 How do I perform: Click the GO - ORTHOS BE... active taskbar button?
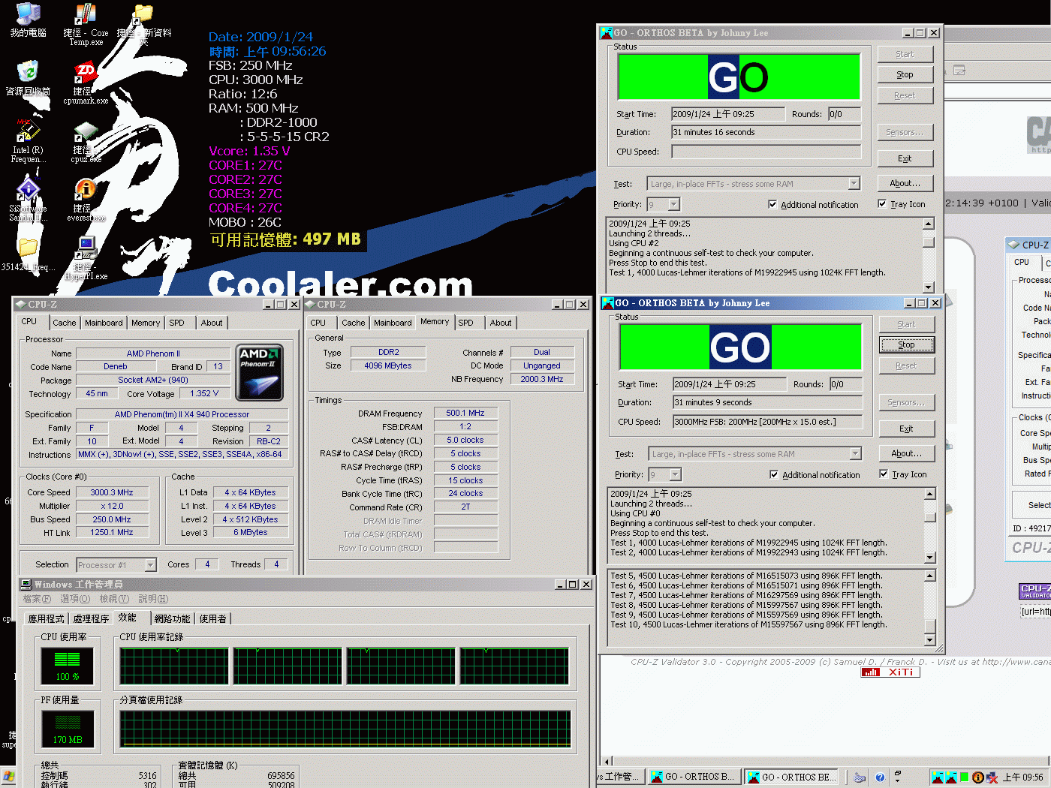(x=791, y=777)
